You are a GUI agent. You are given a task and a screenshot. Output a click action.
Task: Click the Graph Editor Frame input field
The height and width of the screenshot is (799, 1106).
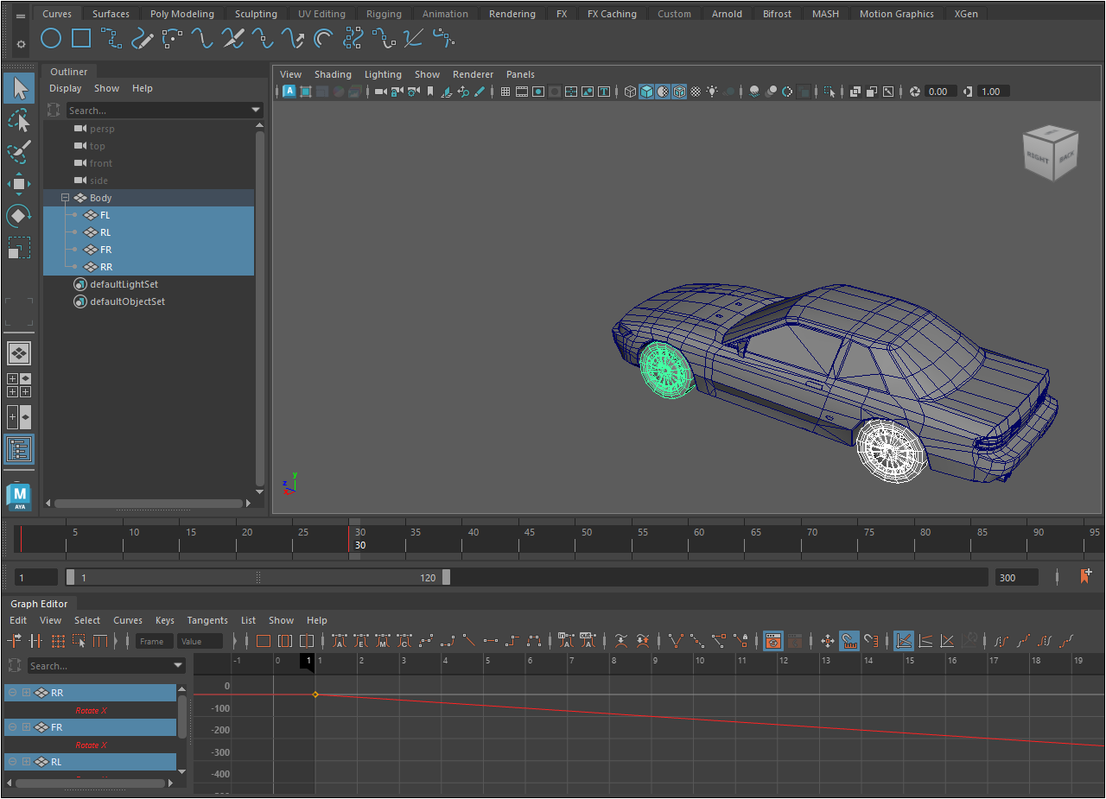tap(154, 641)
